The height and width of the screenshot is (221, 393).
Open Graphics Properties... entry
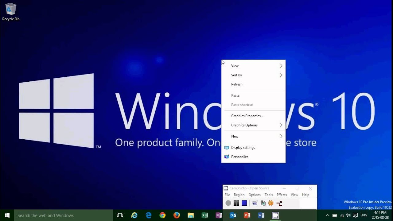coord(253,116)
